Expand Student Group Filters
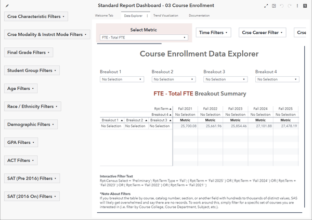 pyautogui.click(x=32, y=71)
